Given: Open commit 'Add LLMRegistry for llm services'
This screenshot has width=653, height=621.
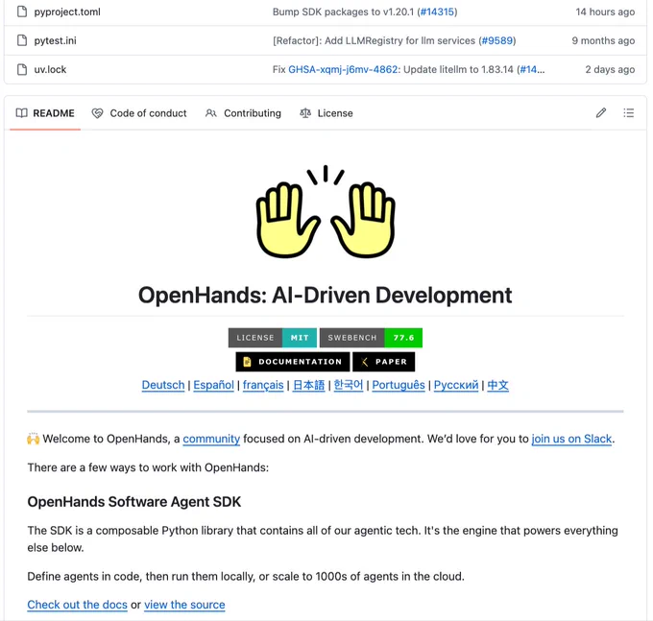Looking at the screenshot, I should click(374, 40).
